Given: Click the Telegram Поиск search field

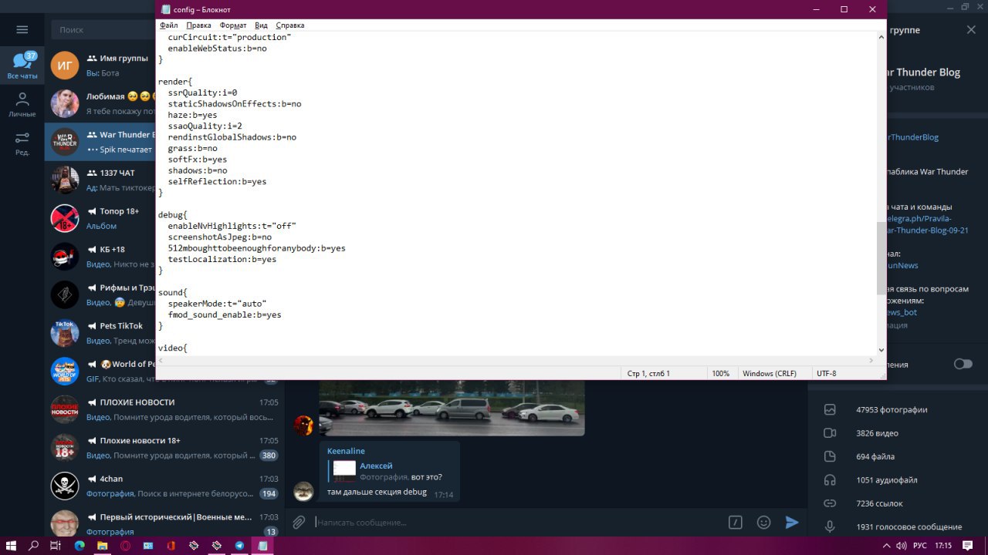Looking at the screenshot, I should coord(103,30).
